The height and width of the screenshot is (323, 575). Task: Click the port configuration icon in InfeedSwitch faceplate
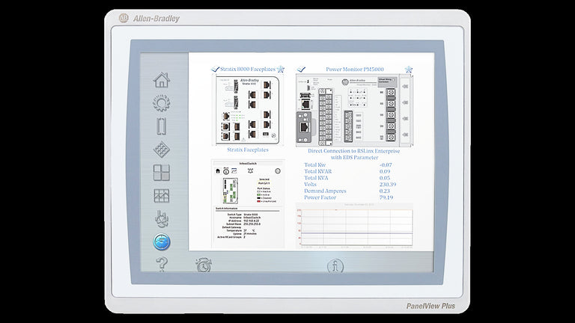(x=234, y=171)
